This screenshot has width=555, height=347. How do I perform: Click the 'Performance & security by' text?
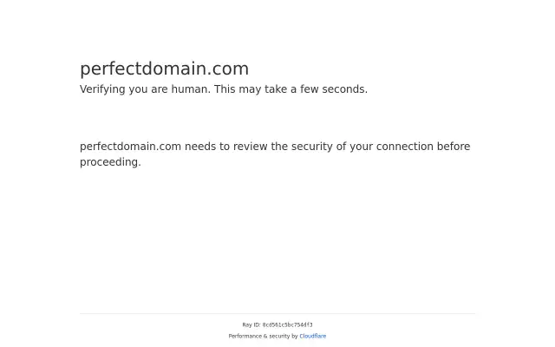pos(263,336)
